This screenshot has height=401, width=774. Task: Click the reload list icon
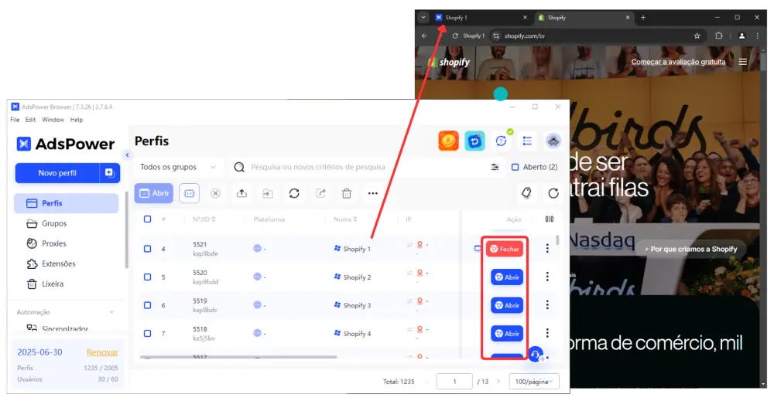pyautogui.click(x=553, y=193)
